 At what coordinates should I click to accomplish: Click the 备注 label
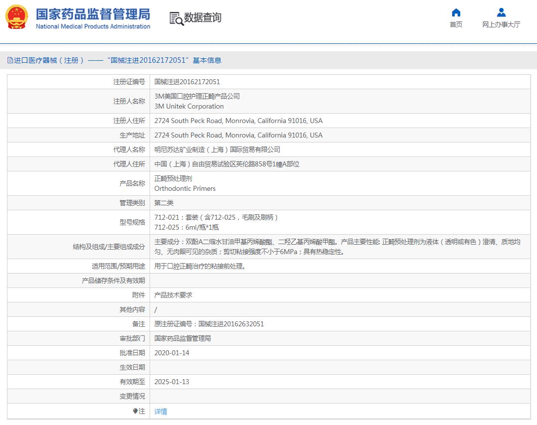(x=139, y=324)
